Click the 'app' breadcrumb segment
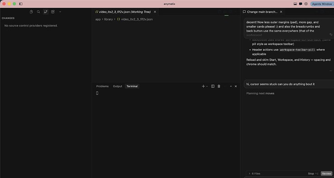334x178 pixels. (98, 19)
